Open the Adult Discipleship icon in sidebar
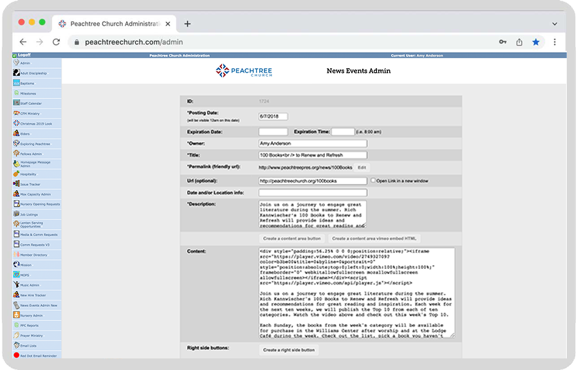579x370 pixels. 16,73
